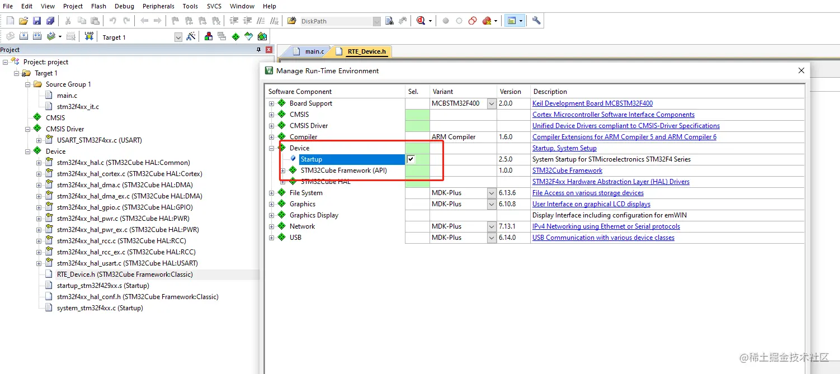The width and height of the screenshot is (840, 374).
Task: Click the Download LOAD icon
Action: coord(89,36)
